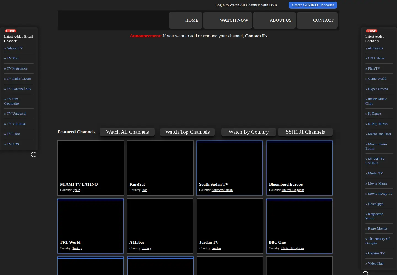Click the Spain country link under MIAMI TV LATINO
Viewport: 397px width, 275px height.
[x=76, y=190]
